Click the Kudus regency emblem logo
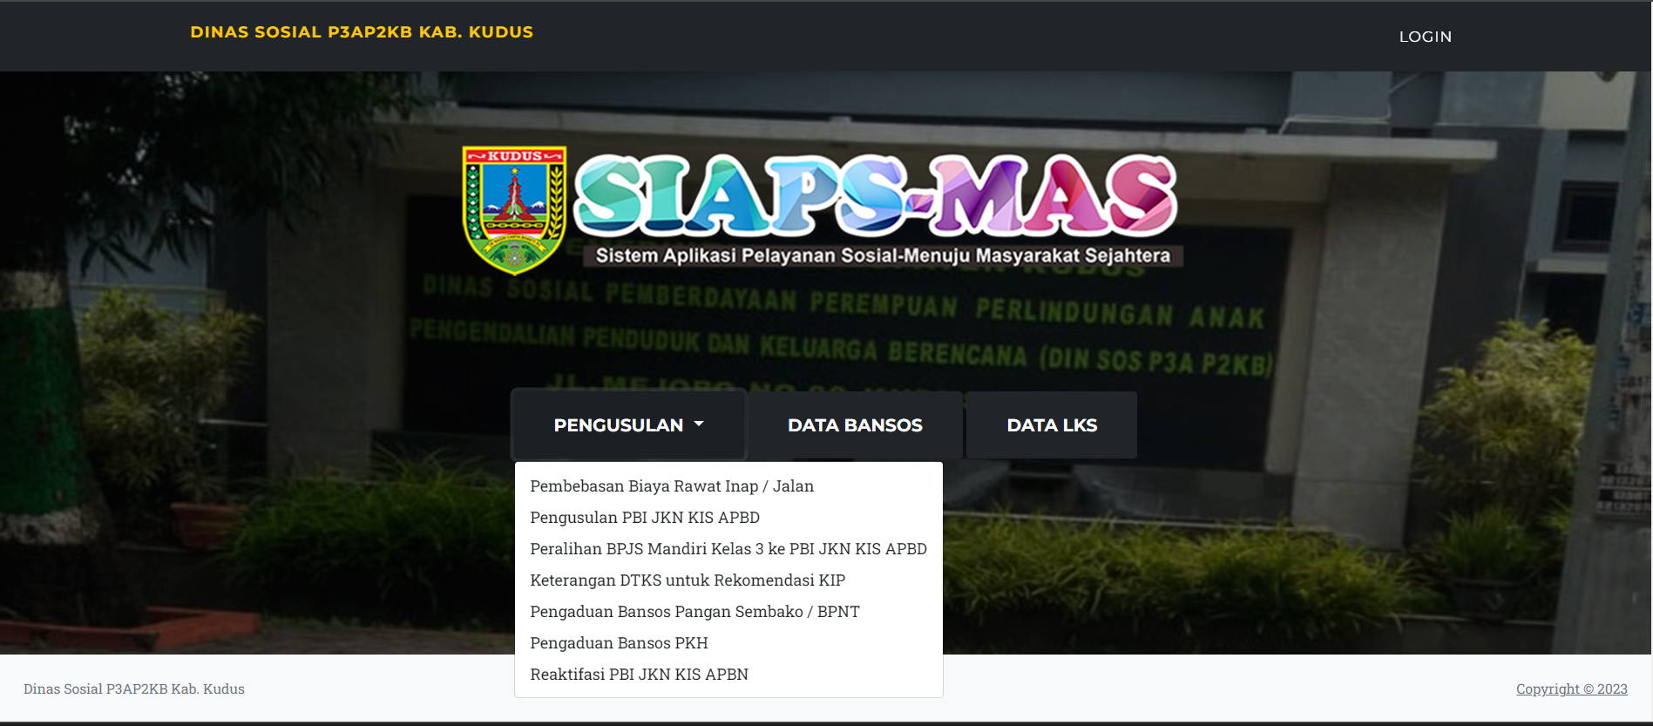 click(514, 209)
